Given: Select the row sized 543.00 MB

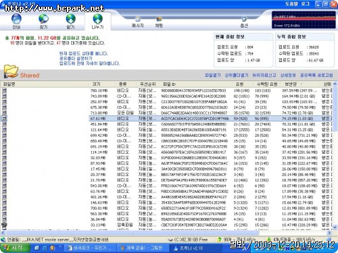Looking at the screenshot, I should click(x=166, y=186).
